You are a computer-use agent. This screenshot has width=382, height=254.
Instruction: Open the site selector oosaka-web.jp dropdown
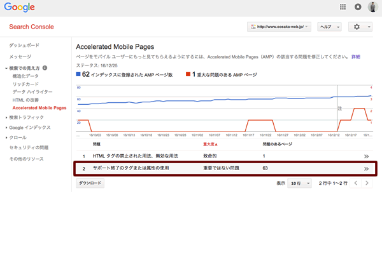coord(279,27)
